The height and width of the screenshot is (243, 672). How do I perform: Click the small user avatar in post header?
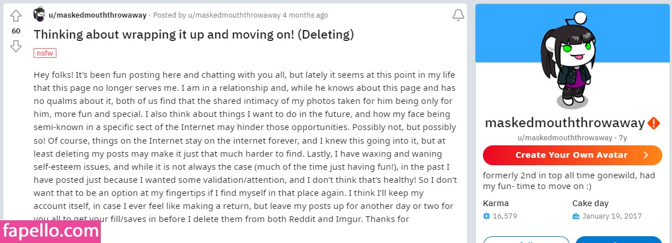tap(40, 15)
